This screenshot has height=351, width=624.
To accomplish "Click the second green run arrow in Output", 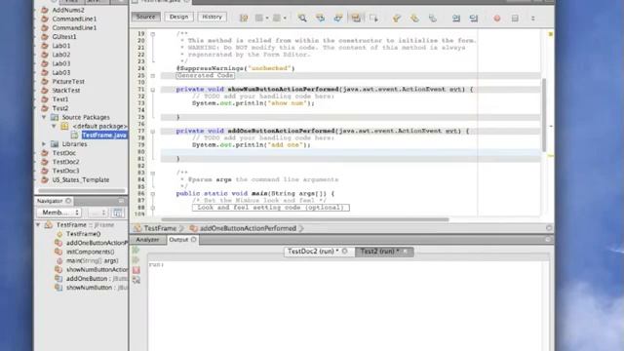I will [136, 260].
